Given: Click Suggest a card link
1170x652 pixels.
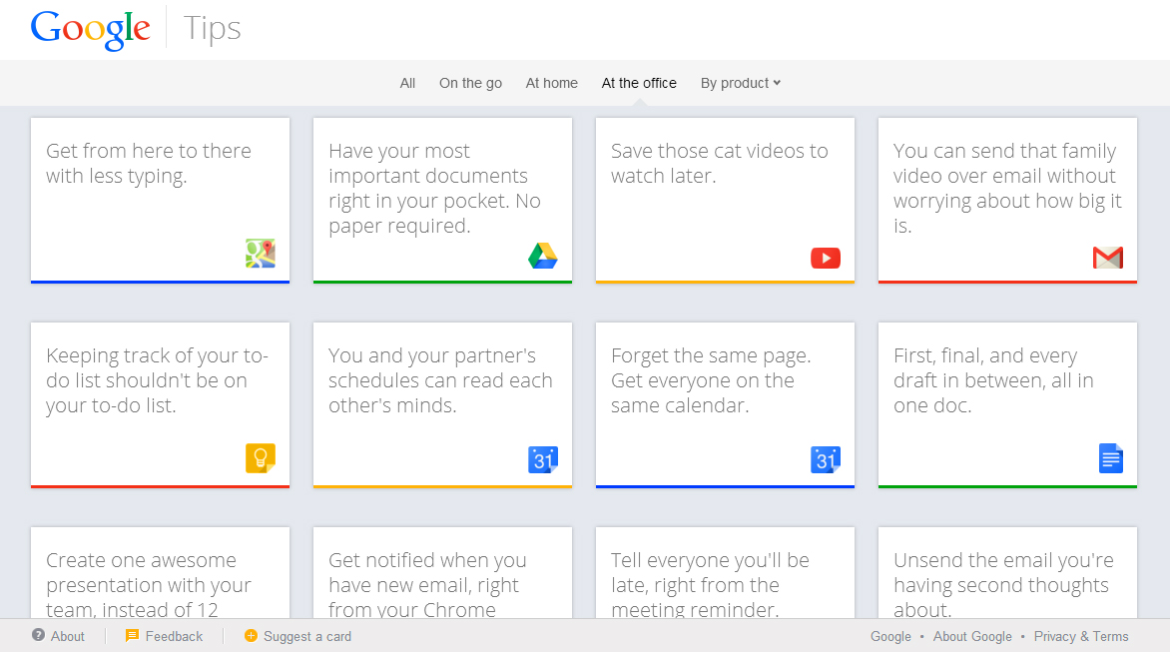Looking at the screenshot, I should tap(306, 636).
